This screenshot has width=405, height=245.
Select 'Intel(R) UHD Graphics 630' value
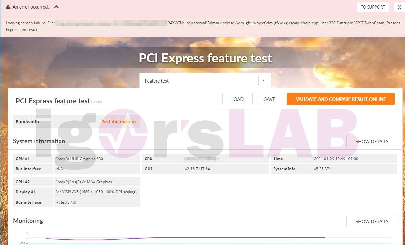tap(79, 159)
